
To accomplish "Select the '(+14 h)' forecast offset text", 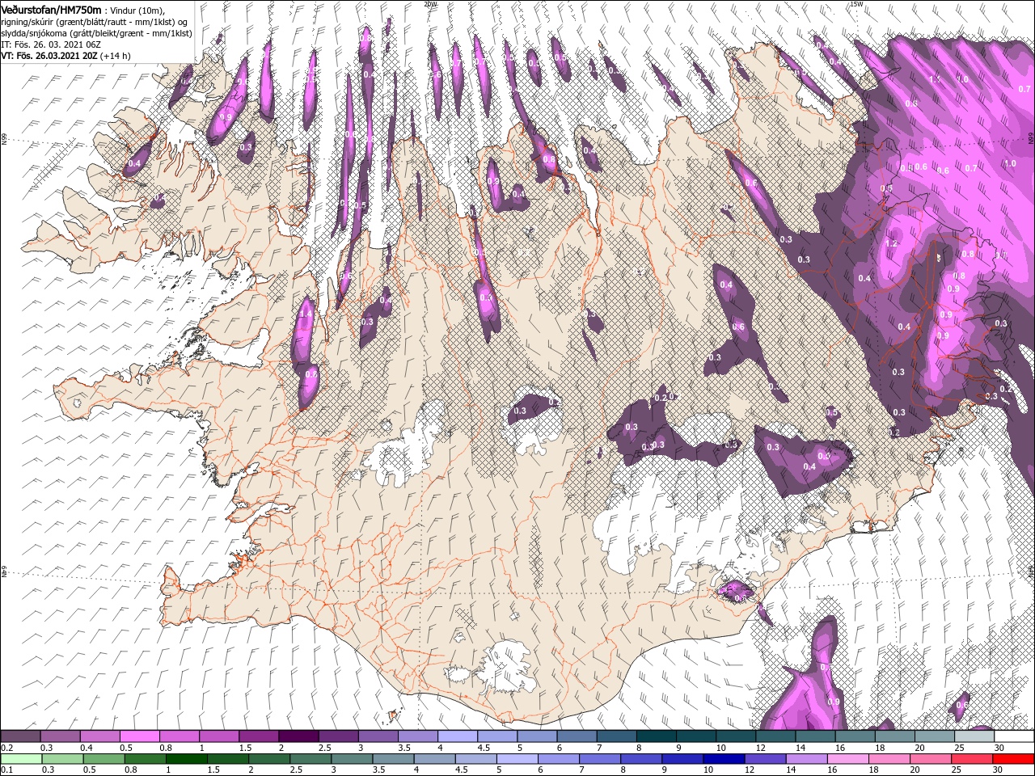I will point(116,56).
